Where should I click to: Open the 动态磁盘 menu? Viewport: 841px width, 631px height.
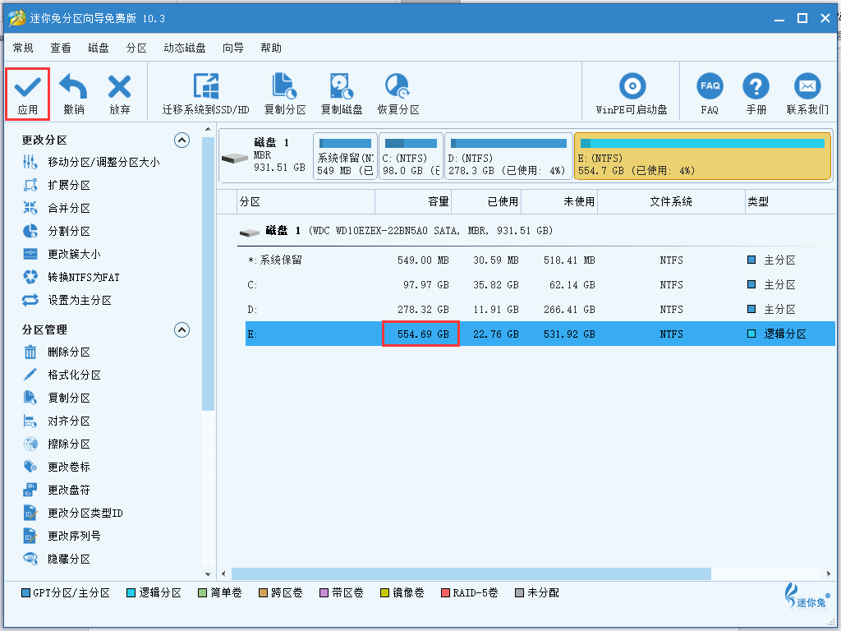(x=185, y=48)
